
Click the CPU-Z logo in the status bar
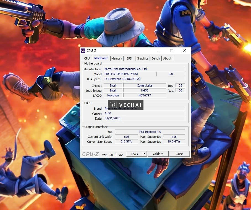[90, 154]
